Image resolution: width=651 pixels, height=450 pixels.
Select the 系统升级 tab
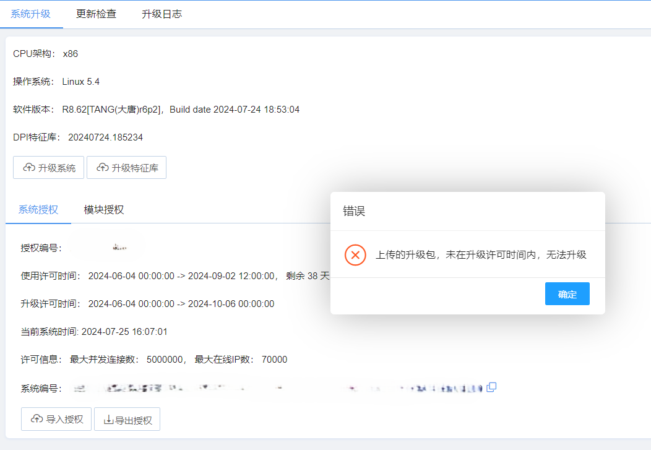pyautogui.click(x=32, y=13)
